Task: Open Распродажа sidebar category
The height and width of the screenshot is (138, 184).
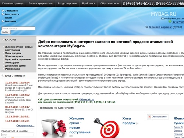Action: click(x=13, y=69)
